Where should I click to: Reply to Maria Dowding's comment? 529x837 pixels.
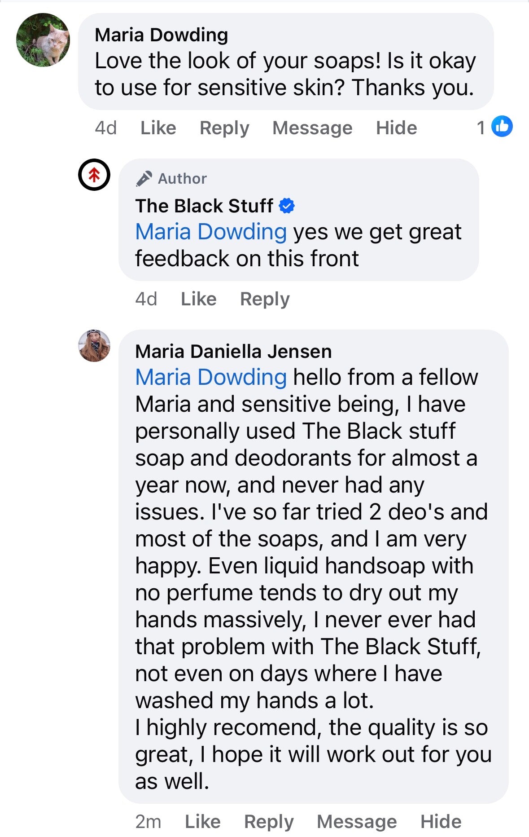224,127
